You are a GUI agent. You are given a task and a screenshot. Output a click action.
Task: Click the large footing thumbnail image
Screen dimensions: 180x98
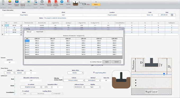pos(121,79)
